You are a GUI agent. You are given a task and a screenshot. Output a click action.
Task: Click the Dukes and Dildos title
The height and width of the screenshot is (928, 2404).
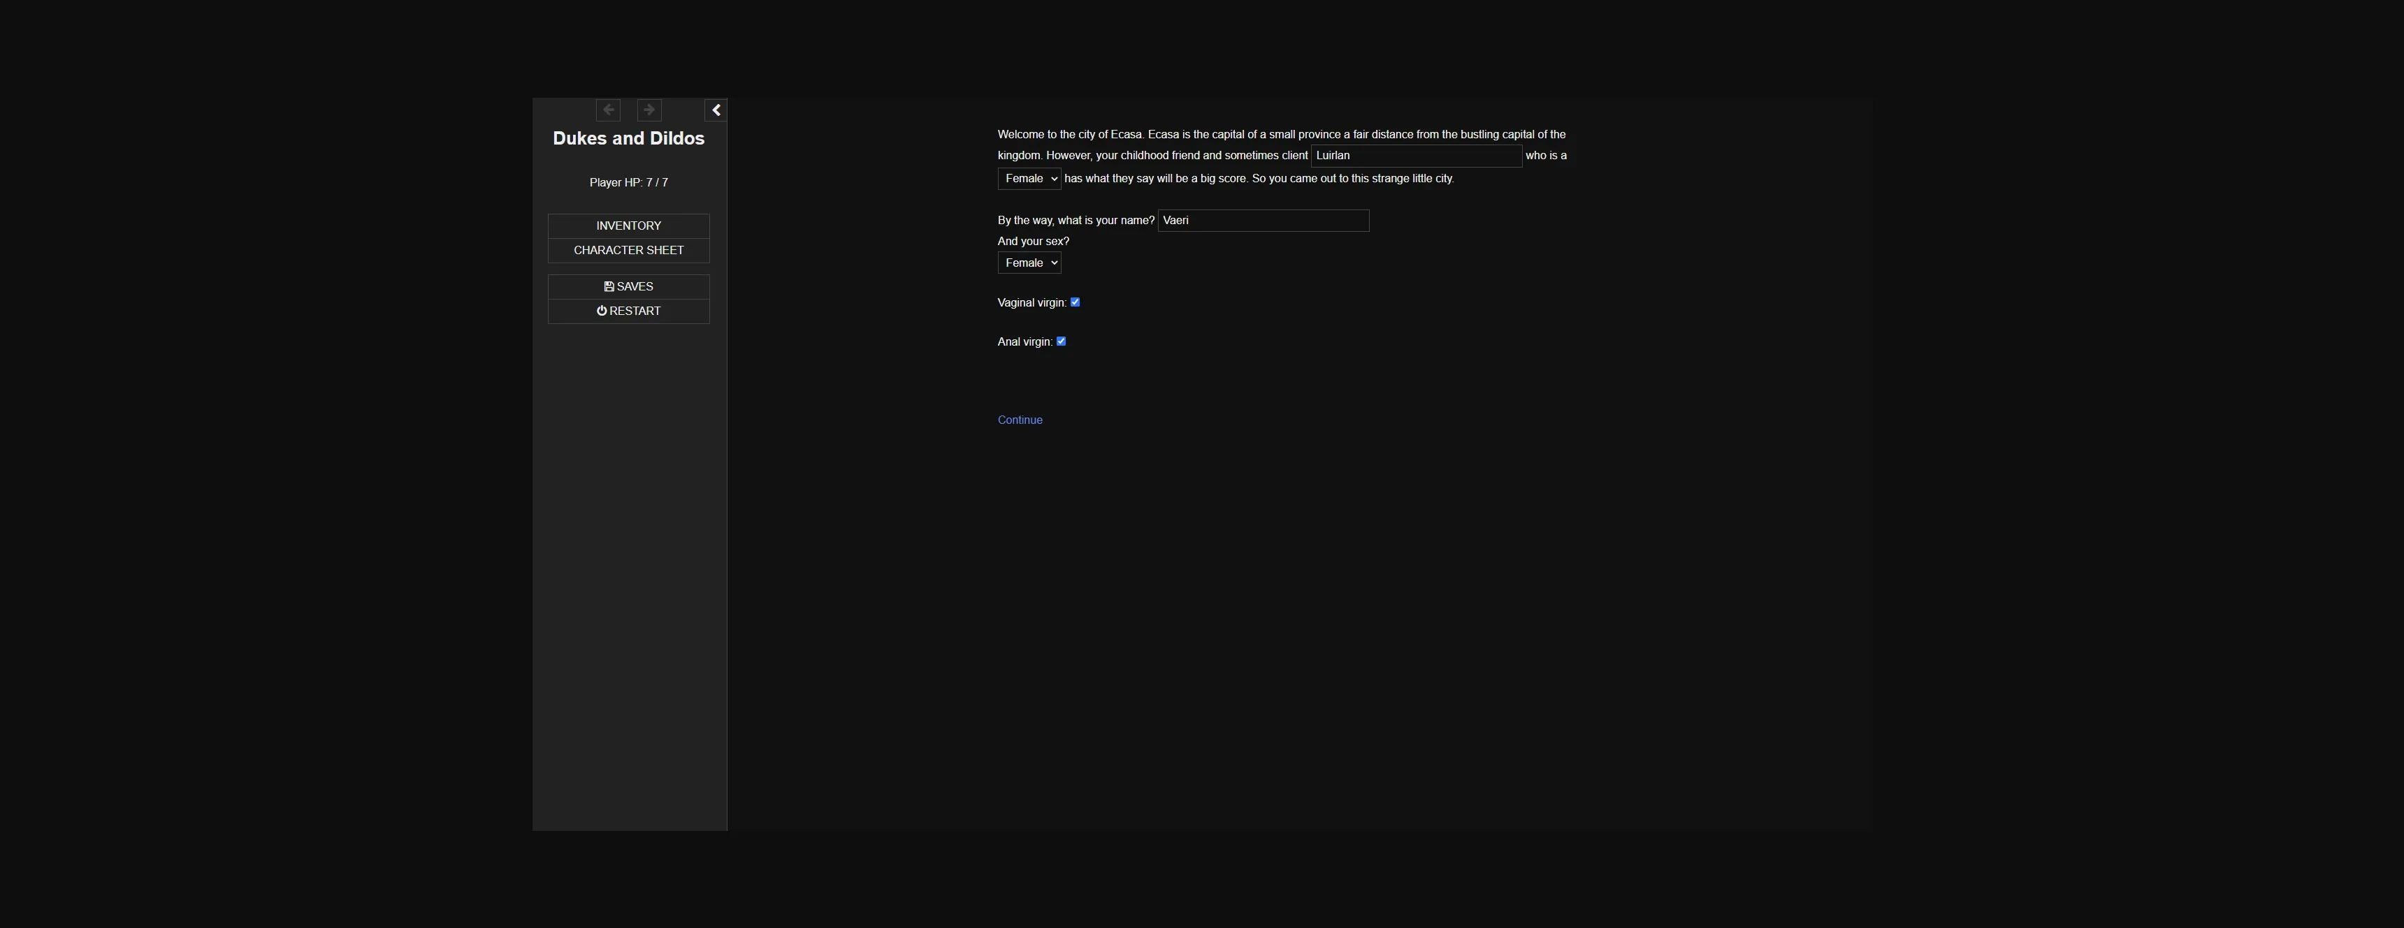click(x=628, y=137)
